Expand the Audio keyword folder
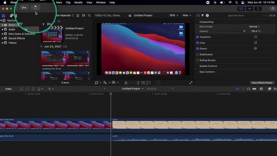 (3, 29)
